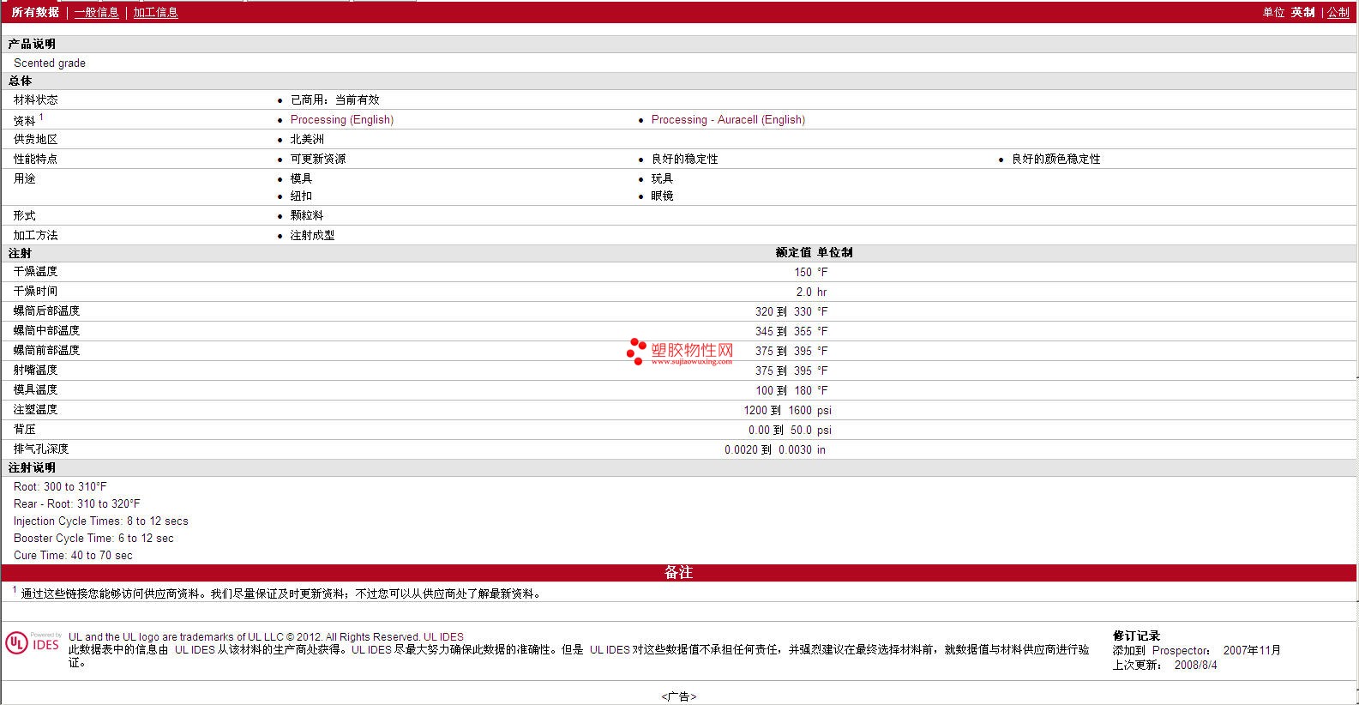Click the 注射 section header
Image resolution: width=1359 pixels, height=705 pixels.
(679, 253)
